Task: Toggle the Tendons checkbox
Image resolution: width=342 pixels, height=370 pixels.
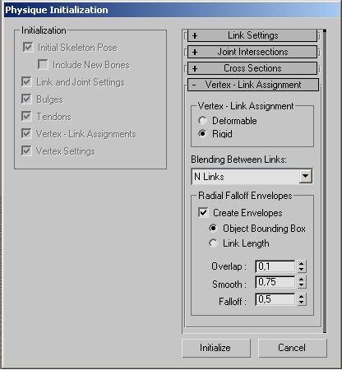Action: point(26,116)
